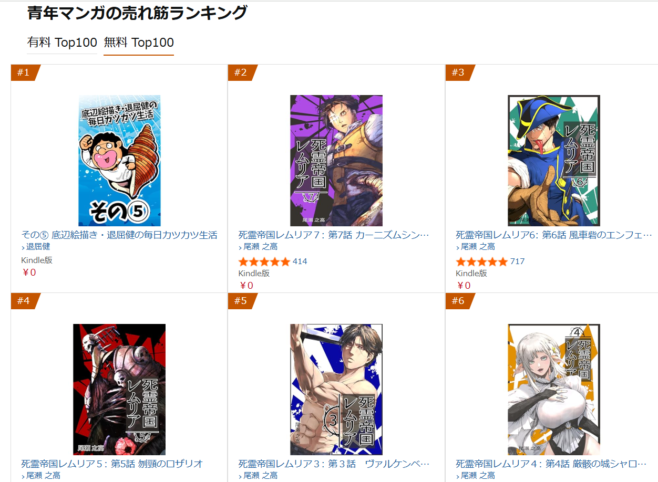
Task: Click title link 死霊帝国レムリア7: 第7話
Action: point(334,235)
